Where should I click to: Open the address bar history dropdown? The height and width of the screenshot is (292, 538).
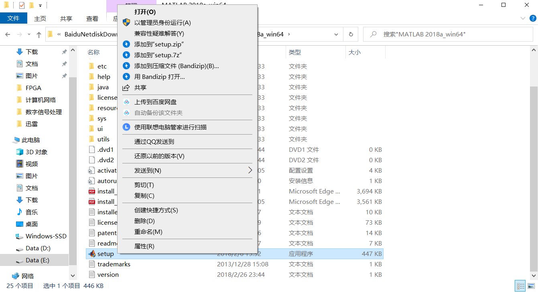[336, 34]
